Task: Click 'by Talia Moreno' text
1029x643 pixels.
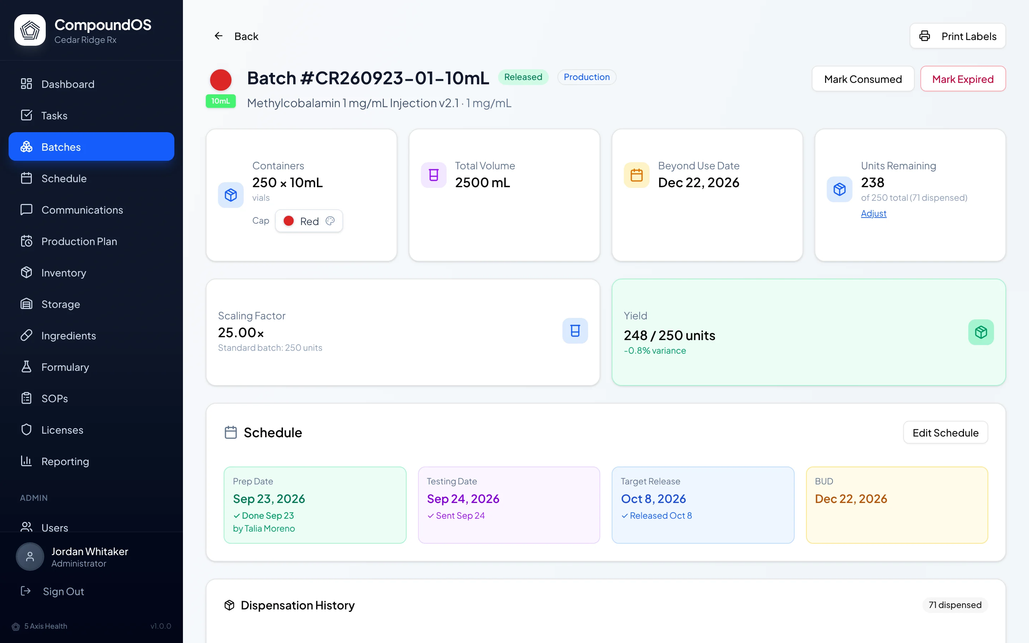Action: 264,529
